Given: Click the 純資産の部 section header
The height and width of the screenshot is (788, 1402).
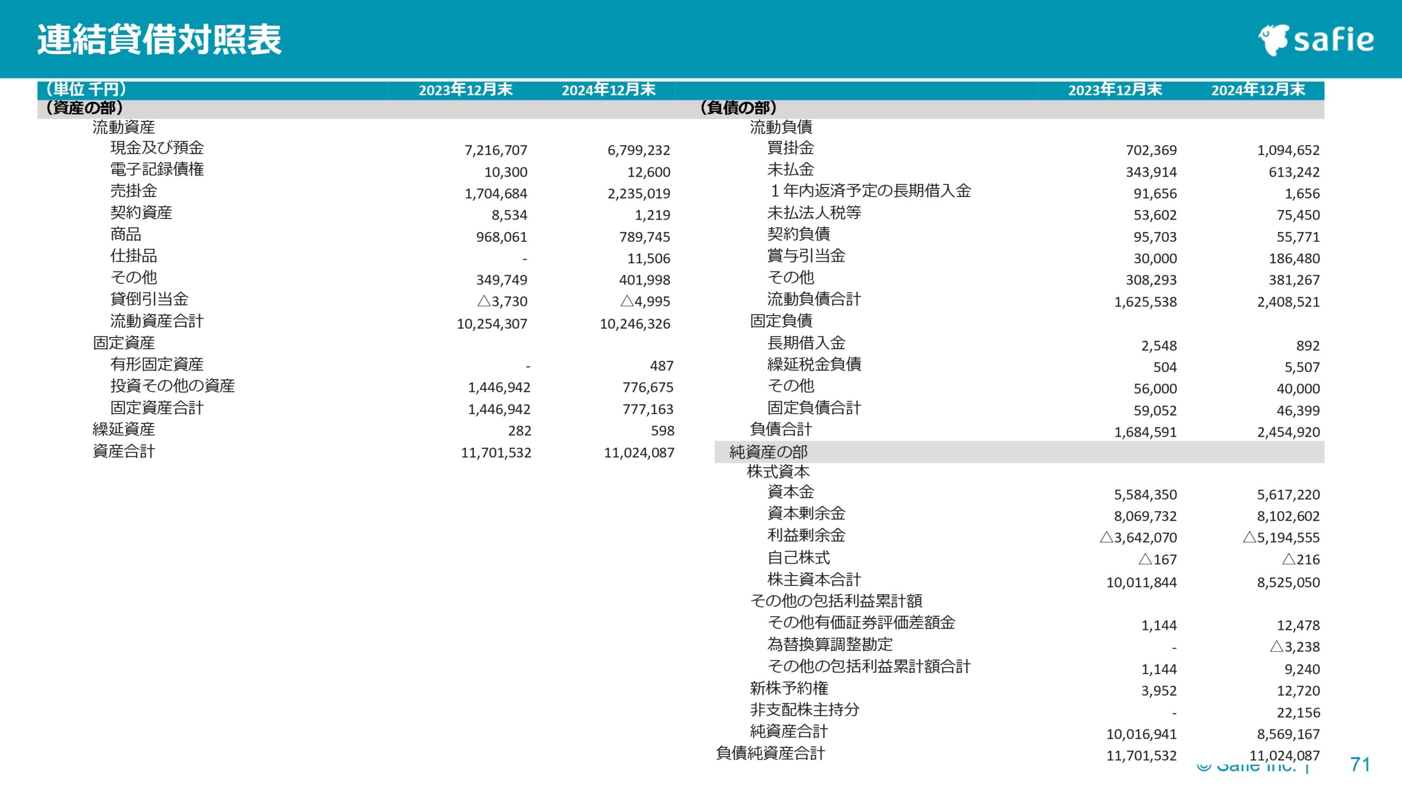Looking at the screenshot, I should click(x=768, y=452).
